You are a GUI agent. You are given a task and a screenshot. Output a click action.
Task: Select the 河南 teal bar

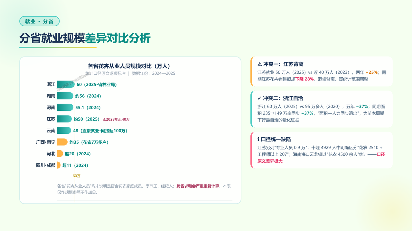65,107
